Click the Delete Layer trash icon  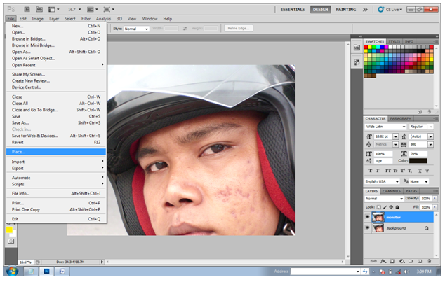tap(430, 261)
